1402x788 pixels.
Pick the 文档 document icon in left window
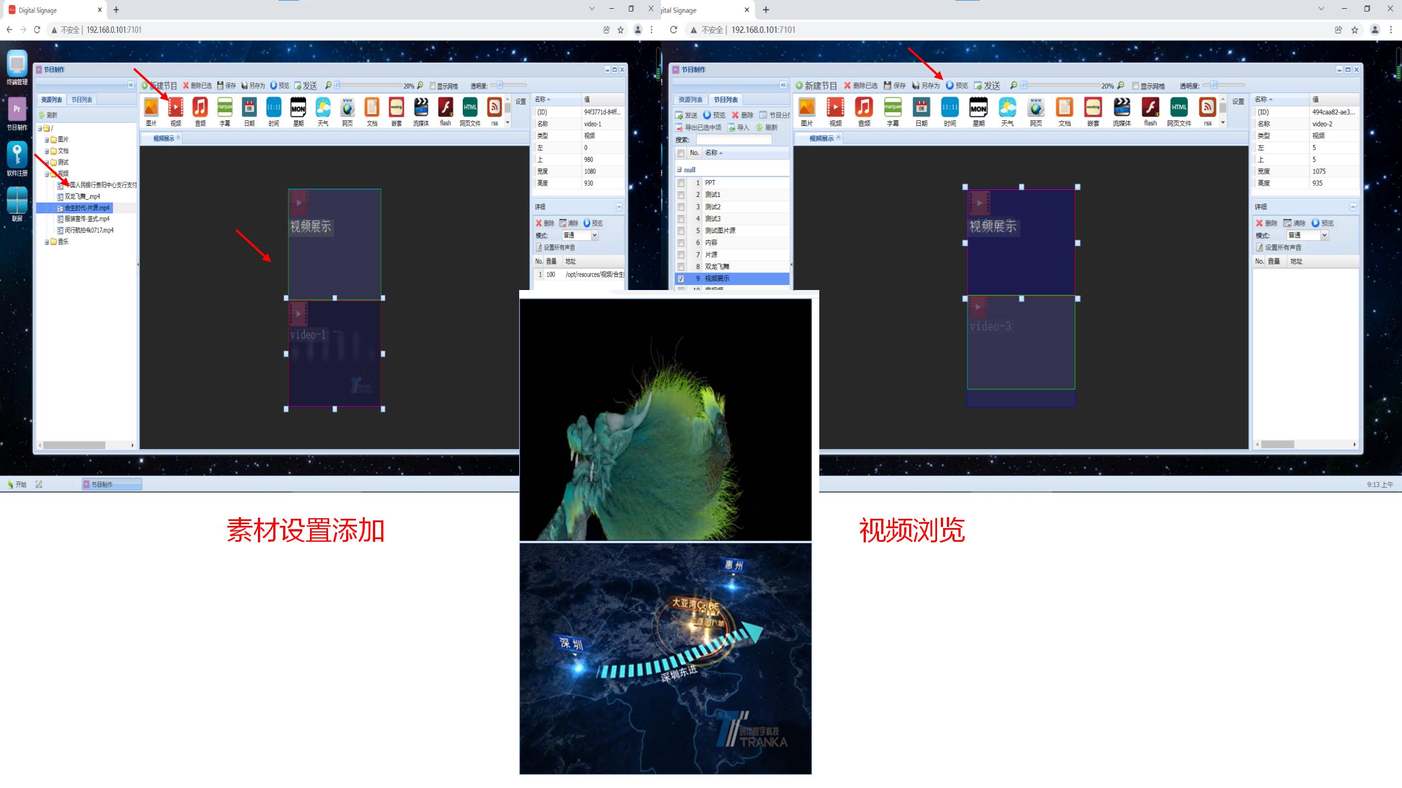pyautogui.click(x=372, y=107)
